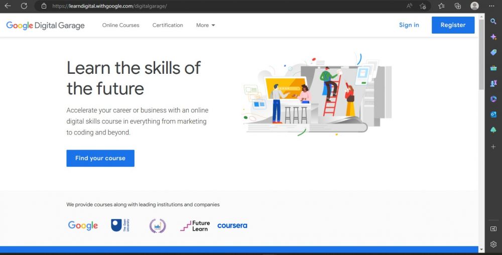This screenshot has height=255, width=502.
Task: Open the Outlook icon in sidebar
Action: click(x=493, y=114)
